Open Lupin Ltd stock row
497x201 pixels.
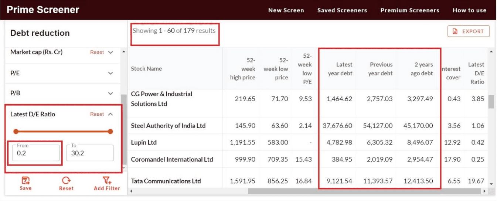(x=144, y=143)
